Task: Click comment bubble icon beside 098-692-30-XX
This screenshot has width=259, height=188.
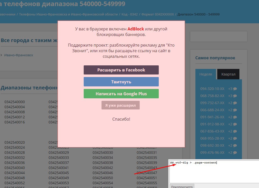Action: click(235, 146)
